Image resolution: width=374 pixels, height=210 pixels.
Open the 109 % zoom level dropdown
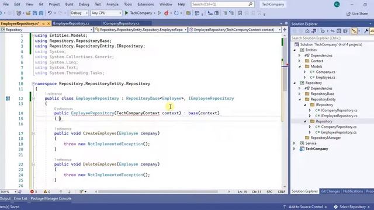tap(8, 192)
